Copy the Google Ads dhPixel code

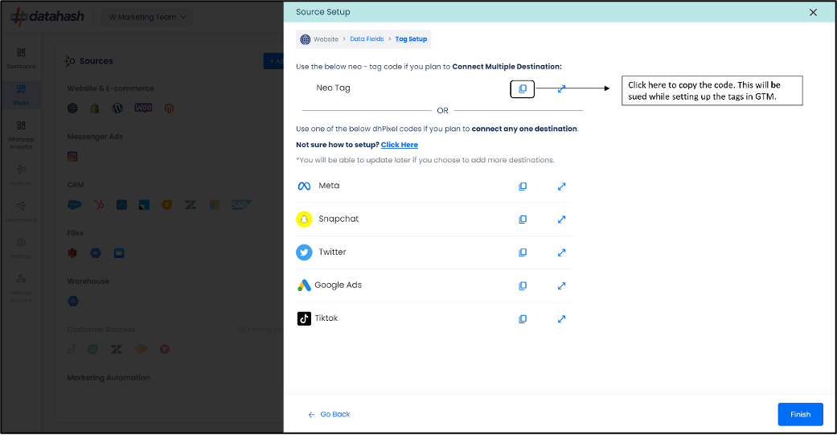tap(523, 285)
